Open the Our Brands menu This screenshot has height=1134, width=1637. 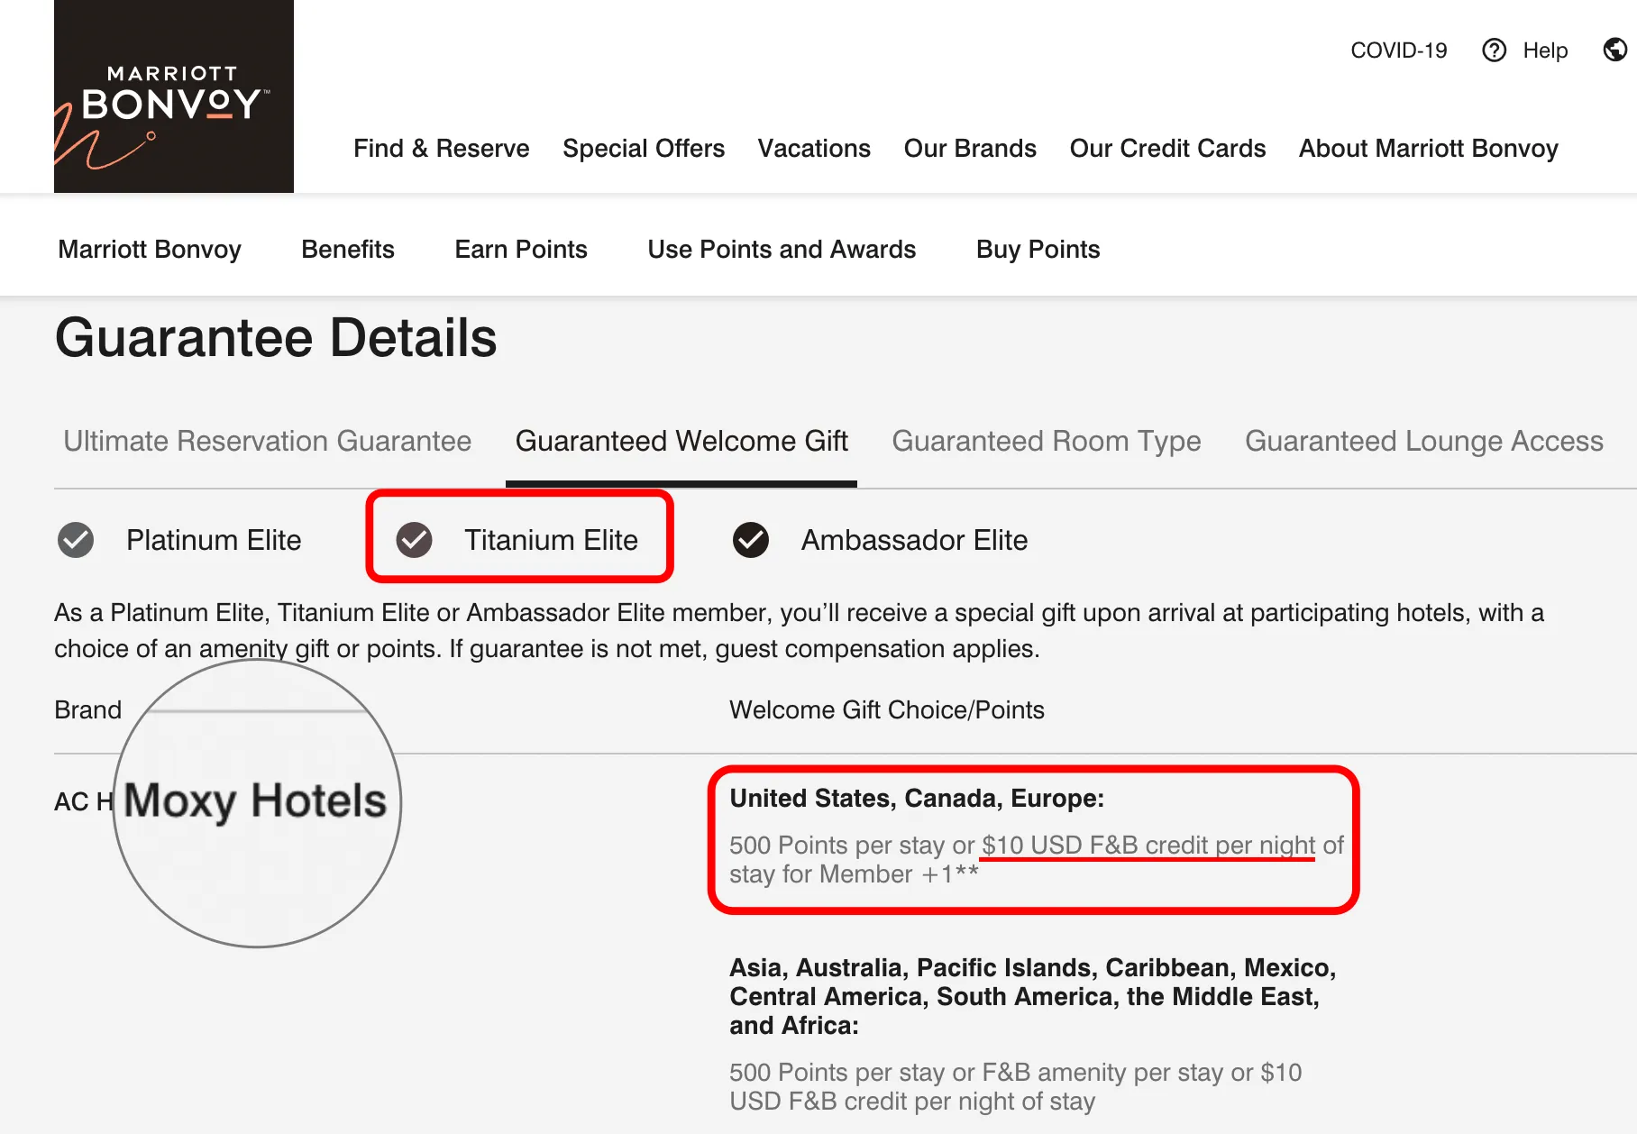click(x=970, y=149)
